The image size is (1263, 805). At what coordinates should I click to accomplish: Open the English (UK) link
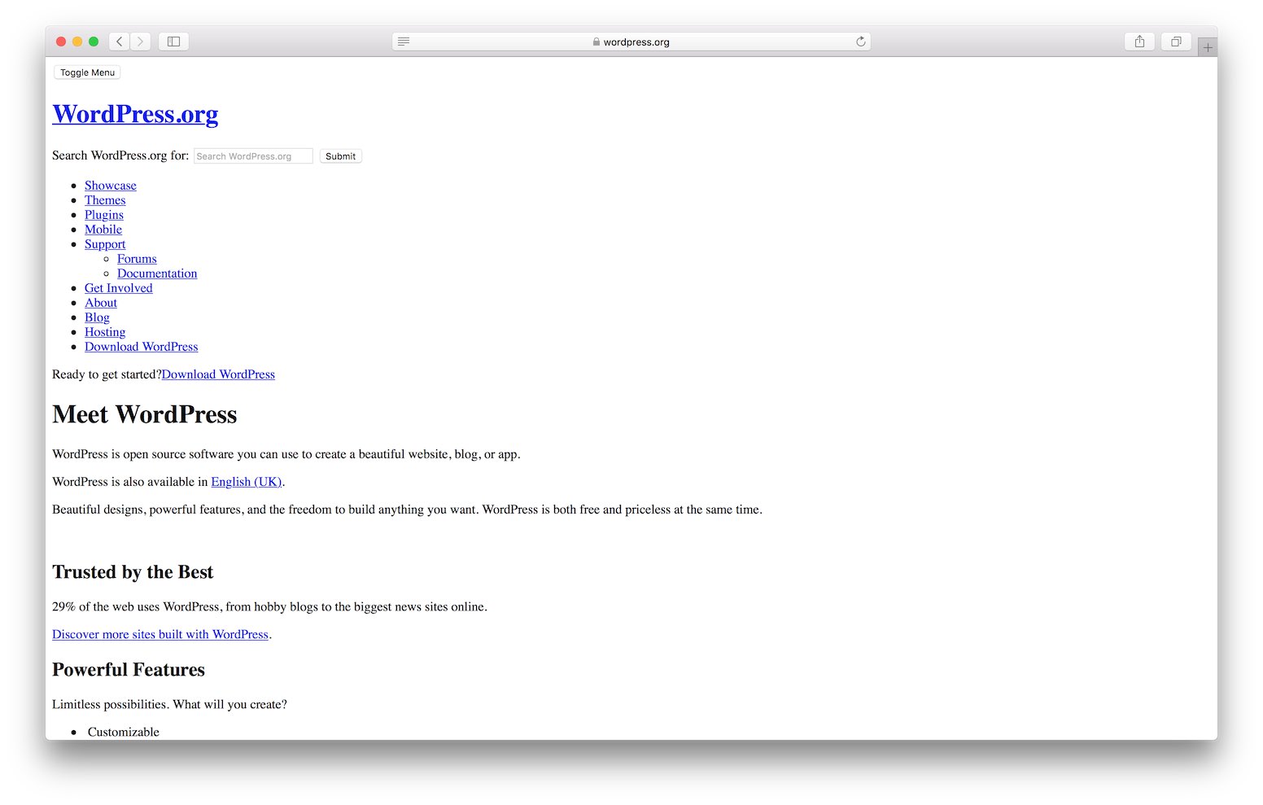[x=247, y=482]
